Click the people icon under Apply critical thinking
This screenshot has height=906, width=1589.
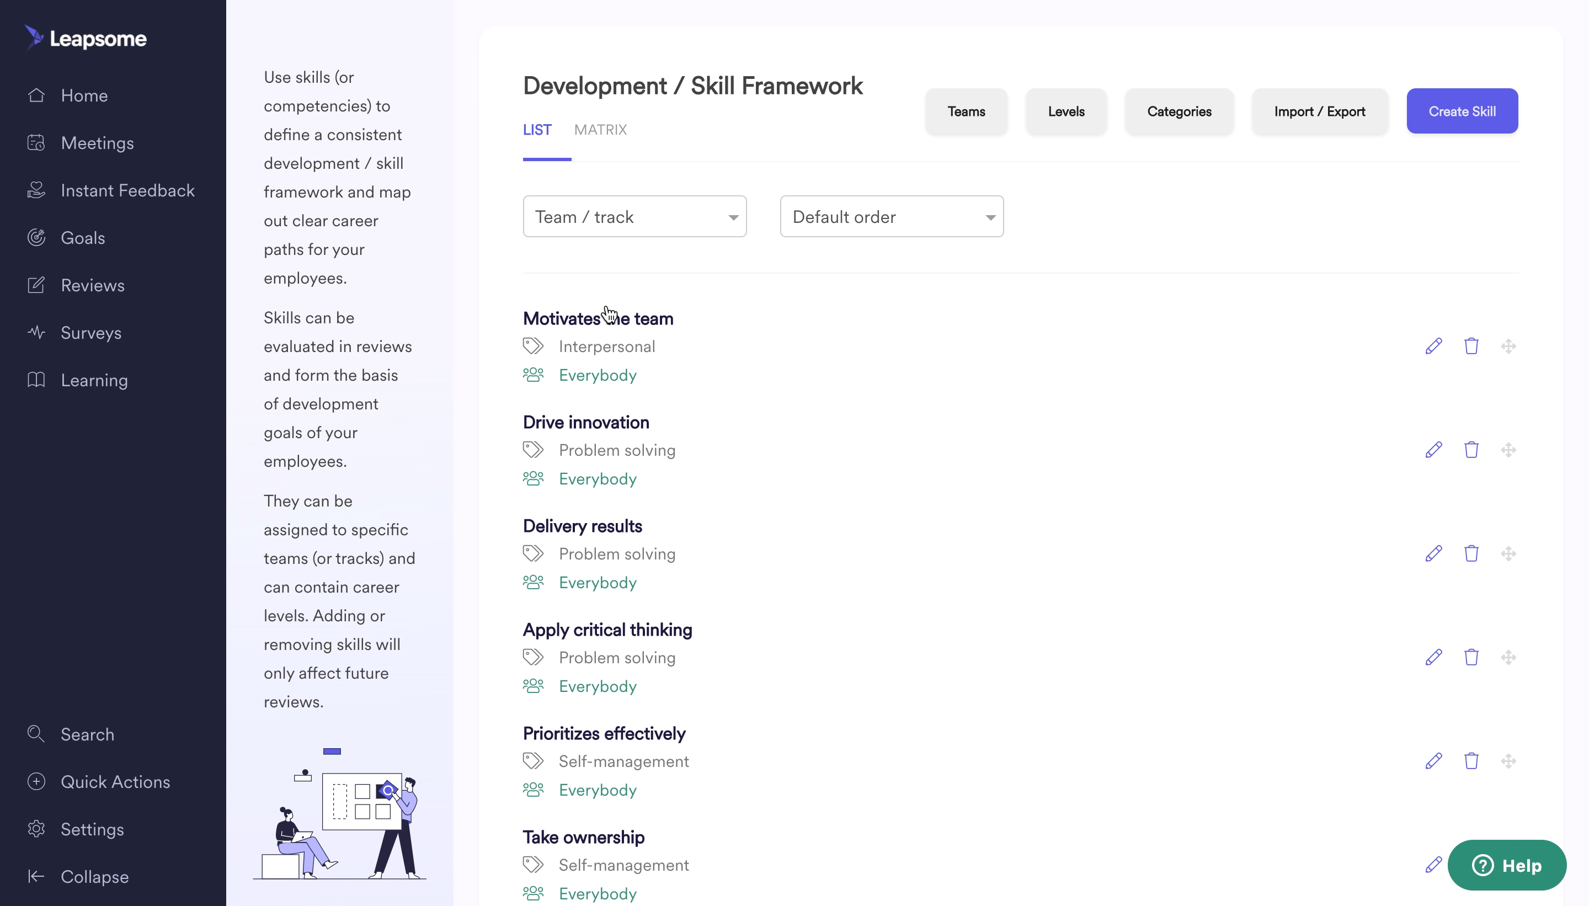(x=532, y=686)
